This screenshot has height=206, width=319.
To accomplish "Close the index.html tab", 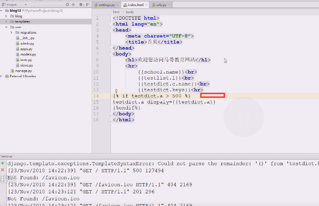I will click(x=146, y=5).
